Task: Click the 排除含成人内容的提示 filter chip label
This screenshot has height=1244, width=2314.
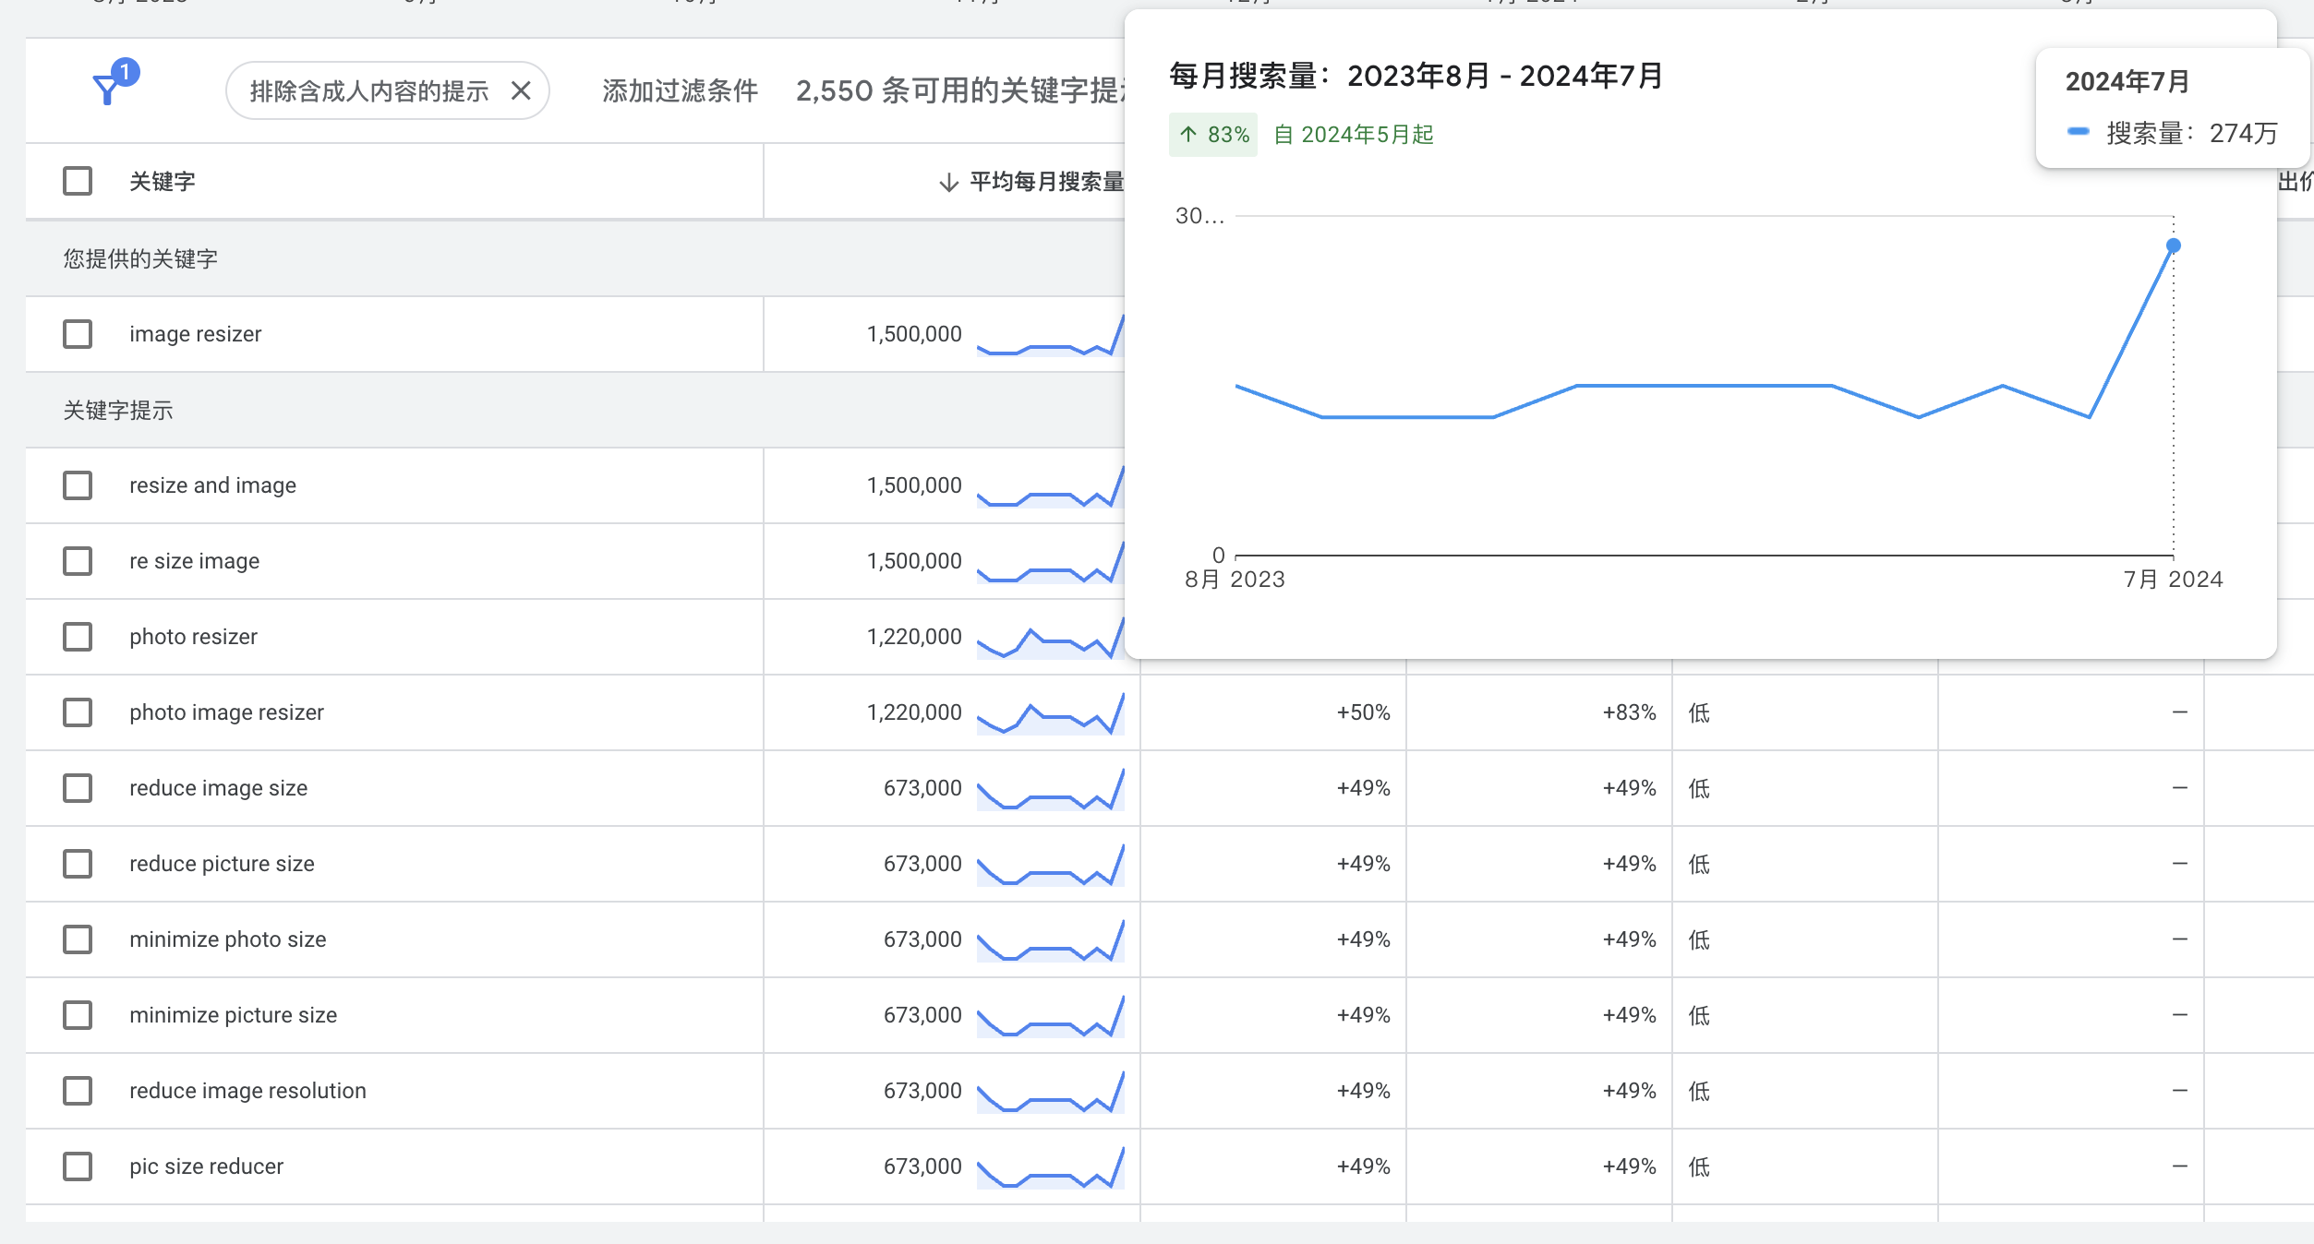Action: pyautogui.click(x=369, y=90)
